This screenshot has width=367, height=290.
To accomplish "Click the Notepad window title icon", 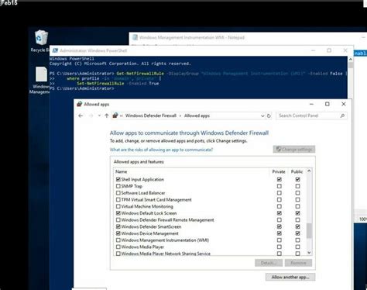I will 135,37.
